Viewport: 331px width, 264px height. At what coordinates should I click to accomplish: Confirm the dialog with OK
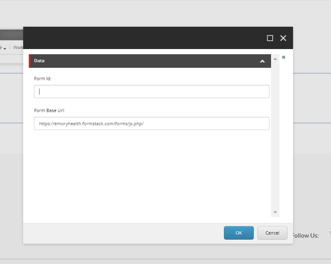point(239,233)
